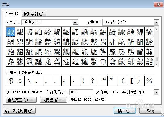This screenshot has width=164, height=117.
Task: Select the 龙 character in the symbol grid
Action: [x=48, y=62]
